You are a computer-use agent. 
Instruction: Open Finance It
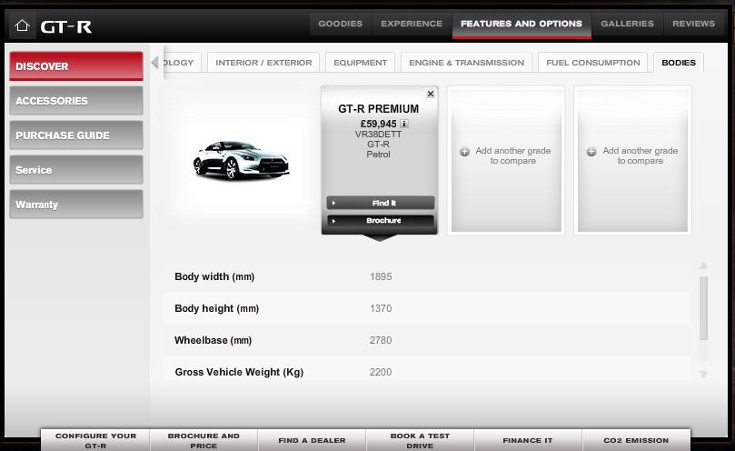tap(528, 440)
